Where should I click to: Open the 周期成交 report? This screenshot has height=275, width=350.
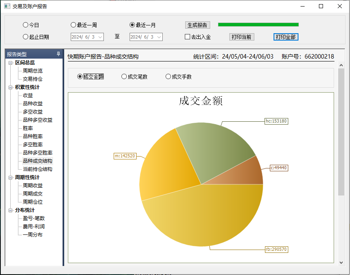click(x=33, y=194)
